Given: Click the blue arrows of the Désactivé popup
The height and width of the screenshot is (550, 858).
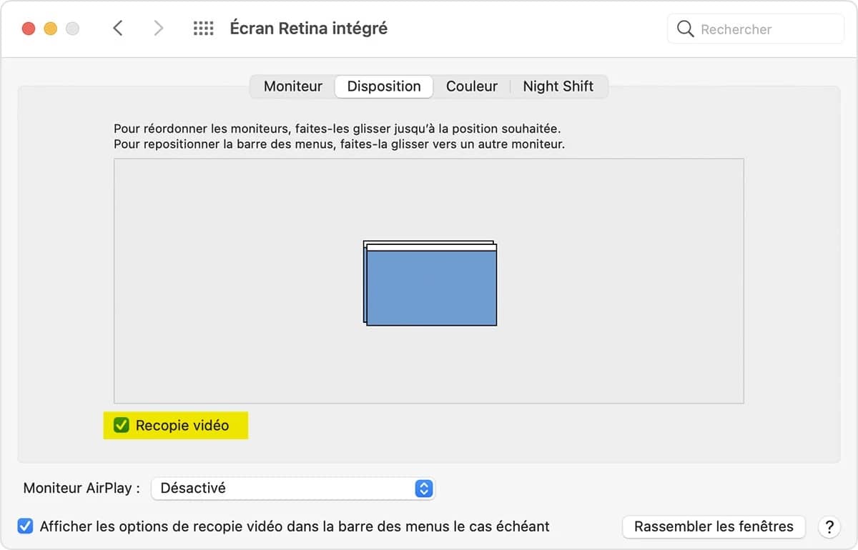Looking at the screenshot, I should pyautogui.click(x=424, y=489).
